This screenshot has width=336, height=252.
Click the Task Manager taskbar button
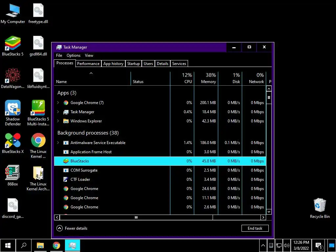73,245
